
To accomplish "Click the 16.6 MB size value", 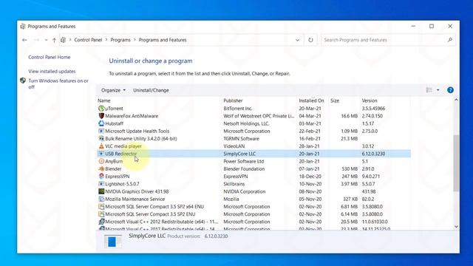I will point(349,116).
